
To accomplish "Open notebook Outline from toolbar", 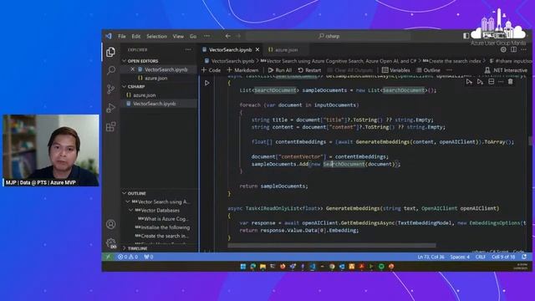I will tap(428, 70).
